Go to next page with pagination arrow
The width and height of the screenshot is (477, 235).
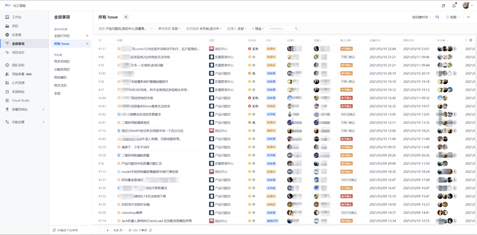(107, 230)
